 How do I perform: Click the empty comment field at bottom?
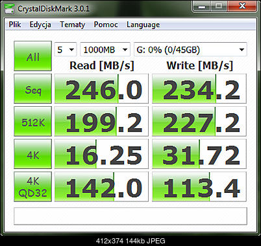(130, 216)
